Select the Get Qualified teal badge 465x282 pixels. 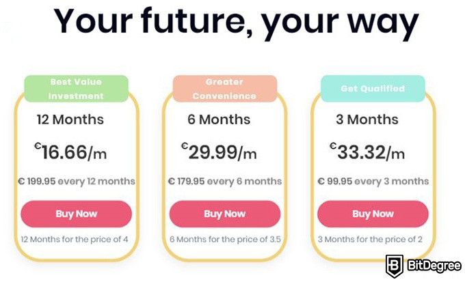(373, 89)
